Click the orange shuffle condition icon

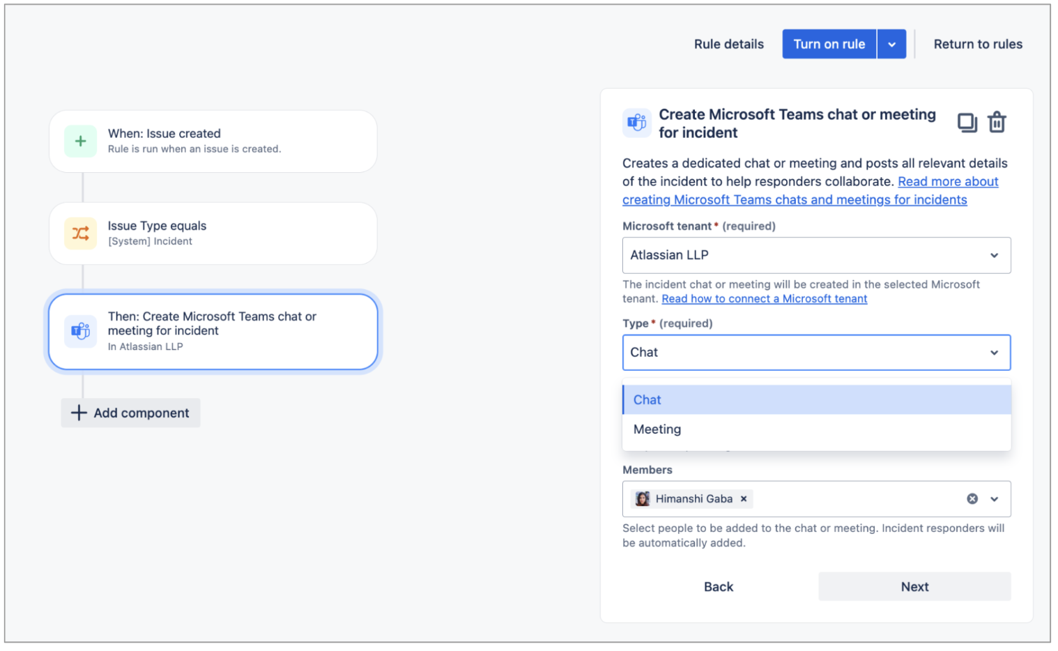tap(80, 233)
